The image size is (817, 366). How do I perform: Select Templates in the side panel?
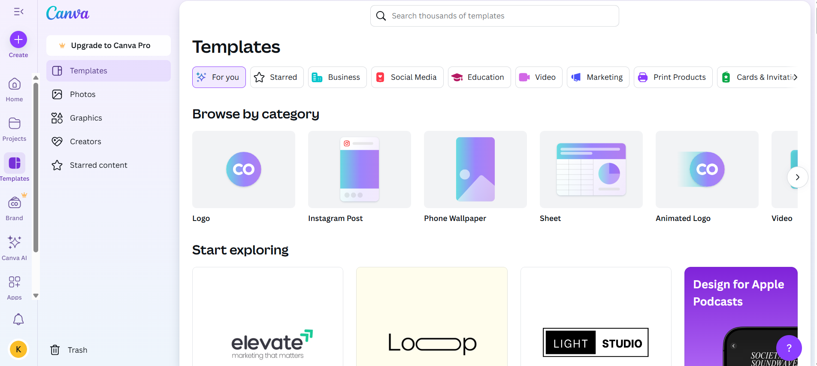click(x=109, y=71)
